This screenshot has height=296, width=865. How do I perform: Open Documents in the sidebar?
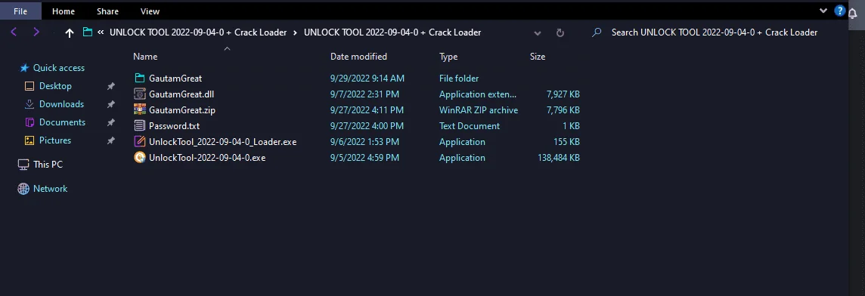pyautogui.click(x=62, y=122)
